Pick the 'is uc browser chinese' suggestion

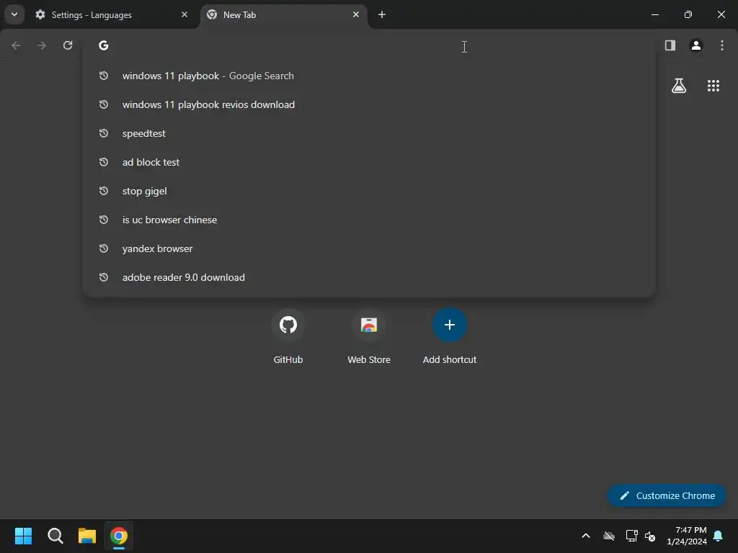tap(369, 220)
